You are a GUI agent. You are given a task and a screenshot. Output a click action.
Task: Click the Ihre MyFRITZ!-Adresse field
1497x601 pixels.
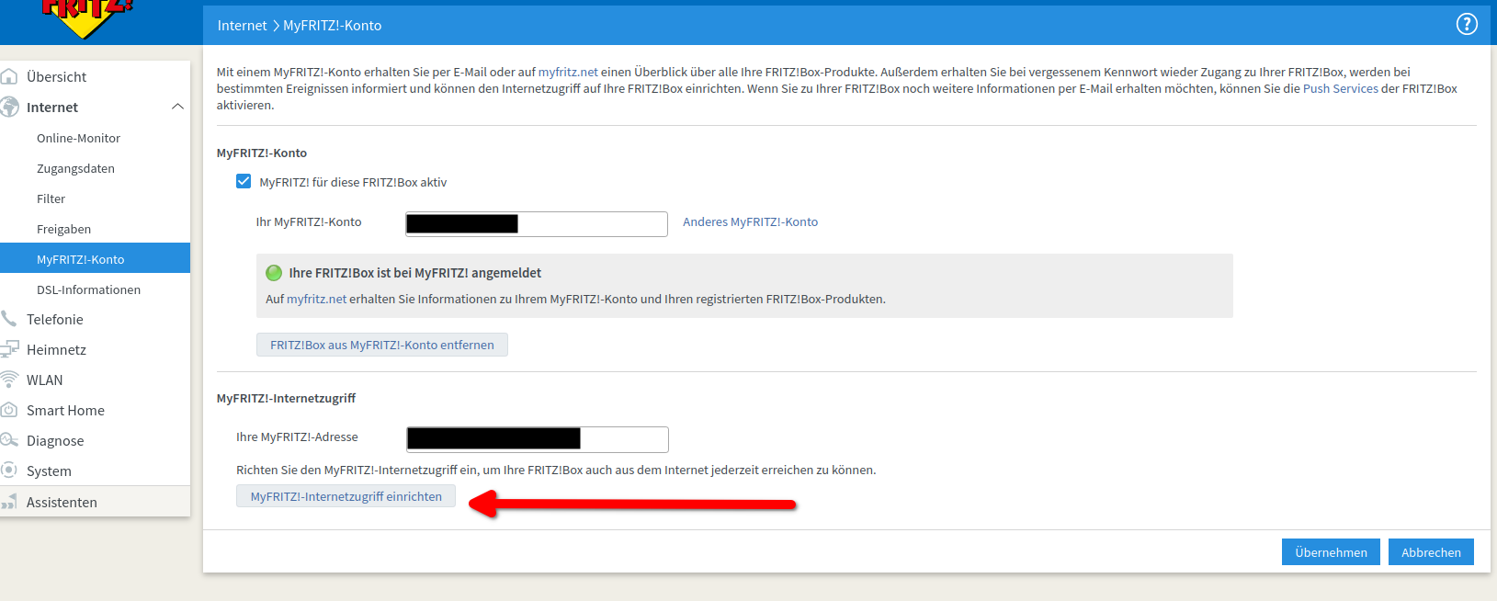[x=623, y=439]
